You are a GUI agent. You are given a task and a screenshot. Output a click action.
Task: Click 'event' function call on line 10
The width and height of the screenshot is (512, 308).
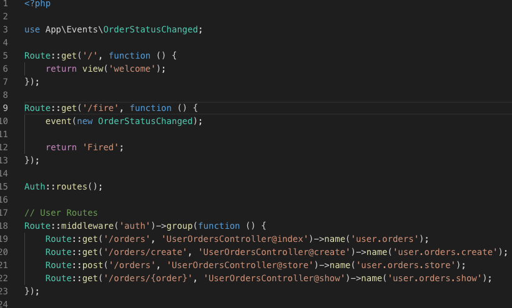tap(59, 121)
